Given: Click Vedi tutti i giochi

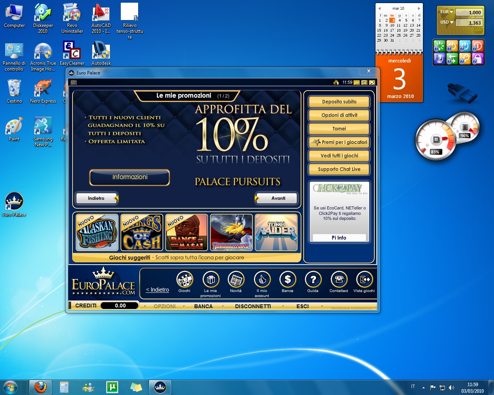Looking at the screenshot, I should [x=339, y=156].
